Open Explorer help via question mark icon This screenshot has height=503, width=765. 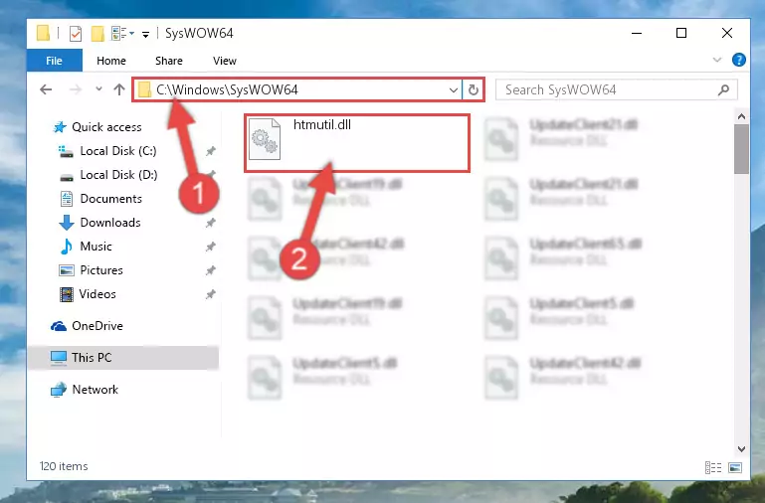pyautogui.click(x=739, y=60)
